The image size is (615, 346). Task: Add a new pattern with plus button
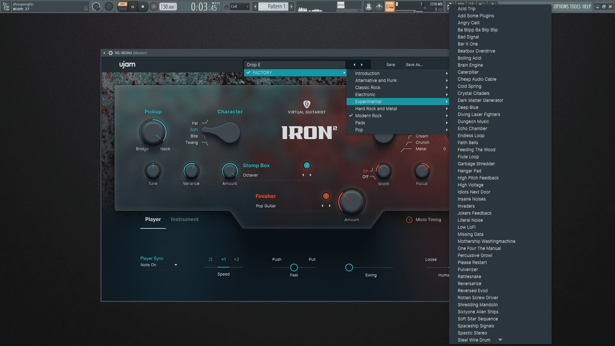(291, 6)
